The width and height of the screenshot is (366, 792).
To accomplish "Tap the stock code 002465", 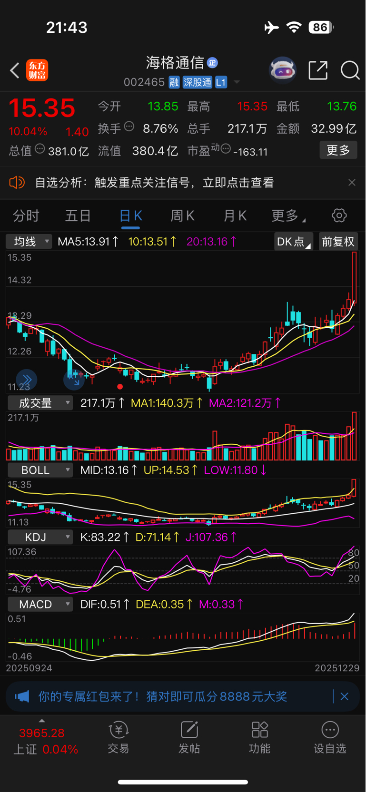I will pos(144,82).
